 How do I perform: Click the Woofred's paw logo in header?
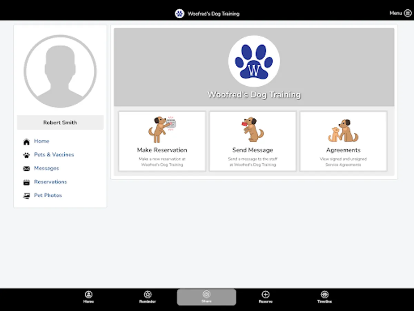(x=179, y=13)
